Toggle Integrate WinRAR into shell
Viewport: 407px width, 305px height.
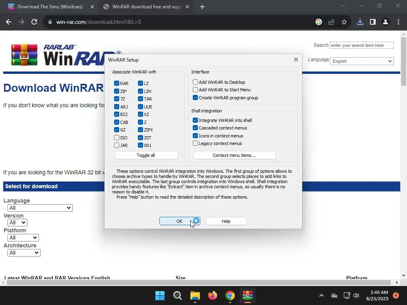(x=195, y=120)
